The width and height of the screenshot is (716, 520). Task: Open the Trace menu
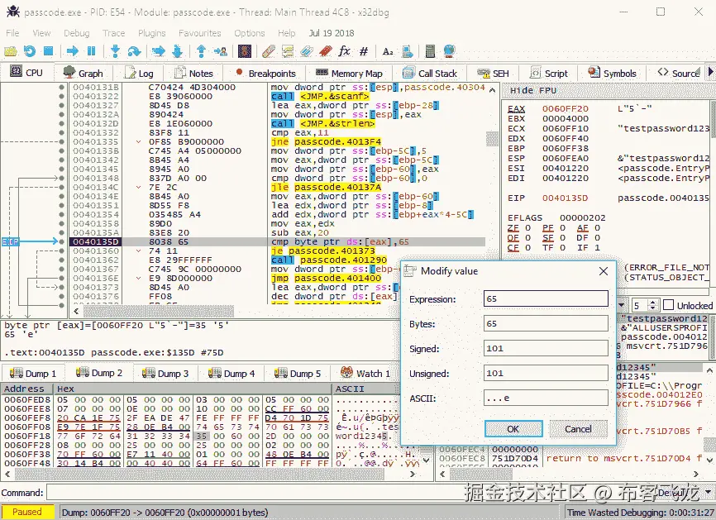pyautogui.click(x=114, y=33)
